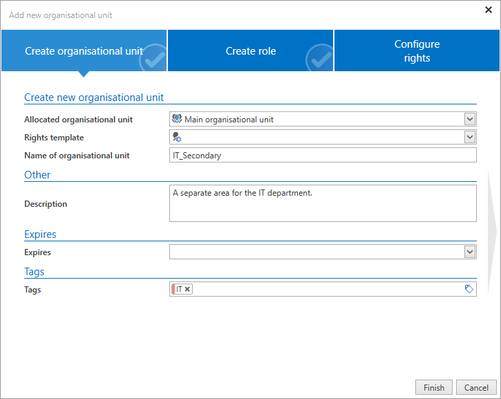Expand the Rights template dropdown arrow
The height and width of the screenshot is (399, 501).
click(470, 137)
